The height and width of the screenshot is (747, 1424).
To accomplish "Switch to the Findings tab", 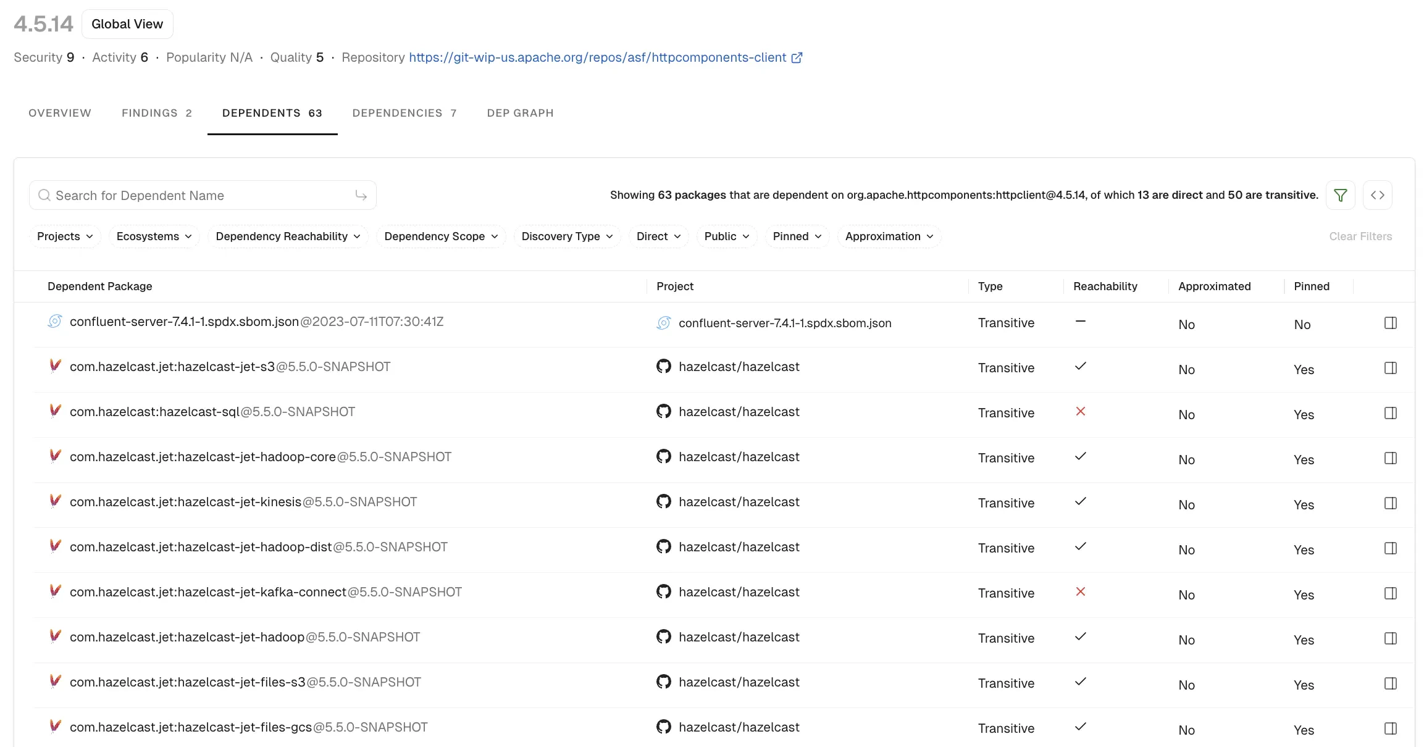I will pyautogui.click(x=157, y=113).
